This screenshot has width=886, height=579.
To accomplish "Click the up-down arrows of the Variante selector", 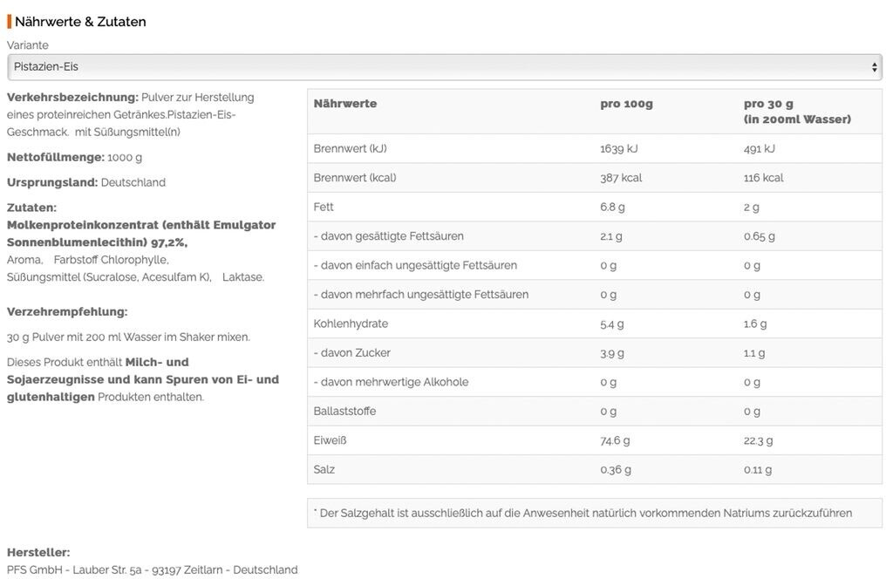I will point(875,67).
